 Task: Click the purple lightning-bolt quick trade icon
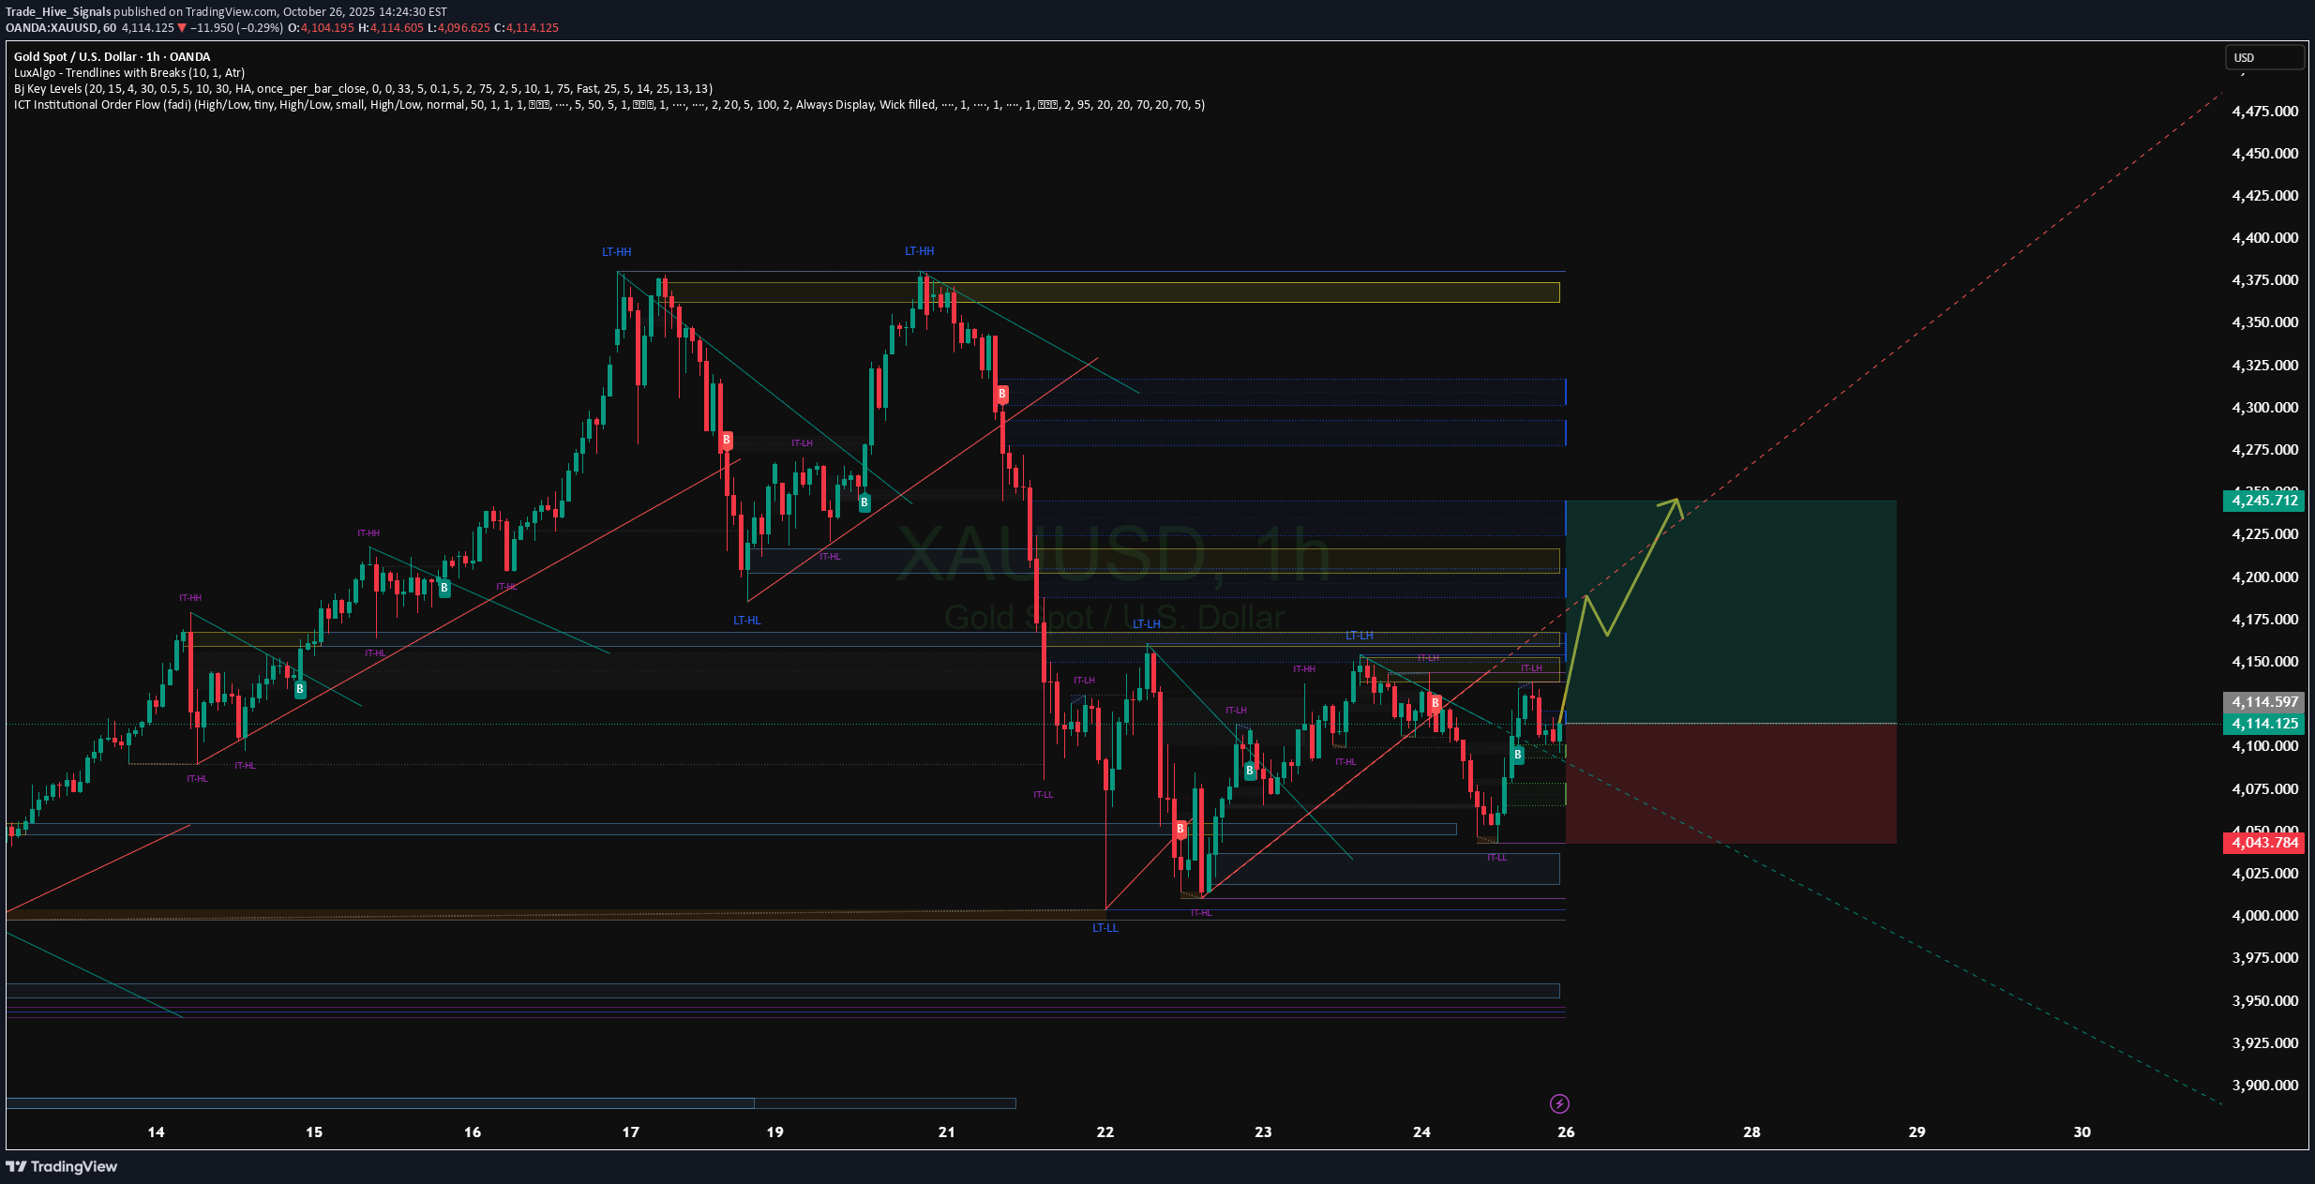pos(1560,1103)
